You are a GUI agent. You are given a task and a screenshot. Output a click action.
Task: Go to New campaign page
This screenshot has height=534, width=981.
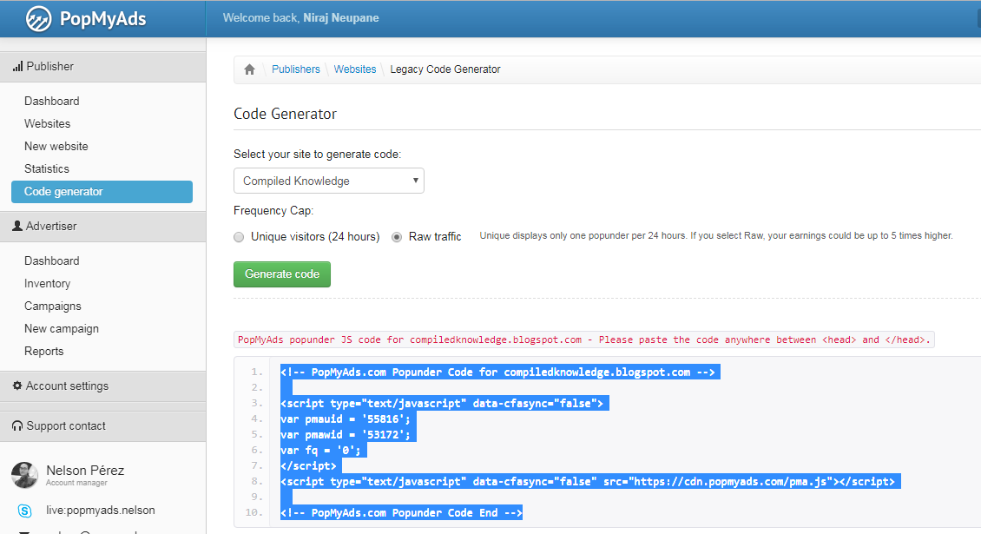[62, 329]
